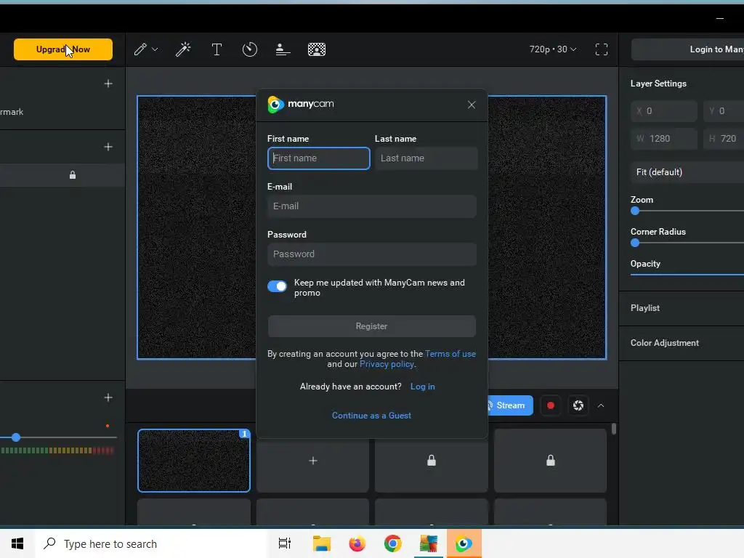
Task: Click the Log in link
Action: click(422, 387)
